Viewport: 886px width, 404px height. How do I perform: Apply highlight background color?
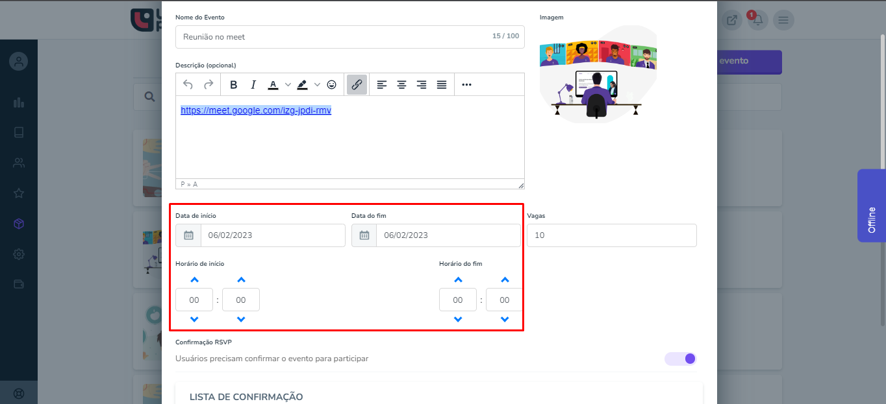pyautogui.click(x=302, y=84)
